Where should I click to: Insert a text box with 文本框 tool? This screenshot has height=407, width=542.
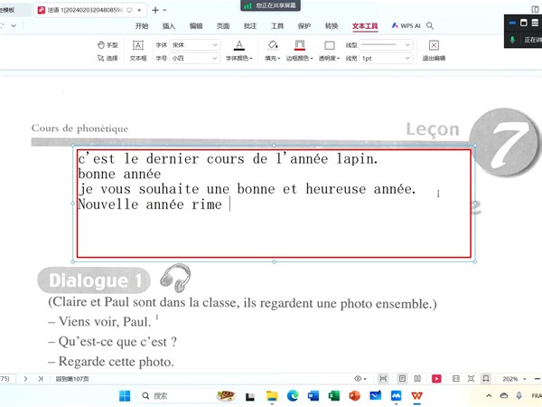138,51
